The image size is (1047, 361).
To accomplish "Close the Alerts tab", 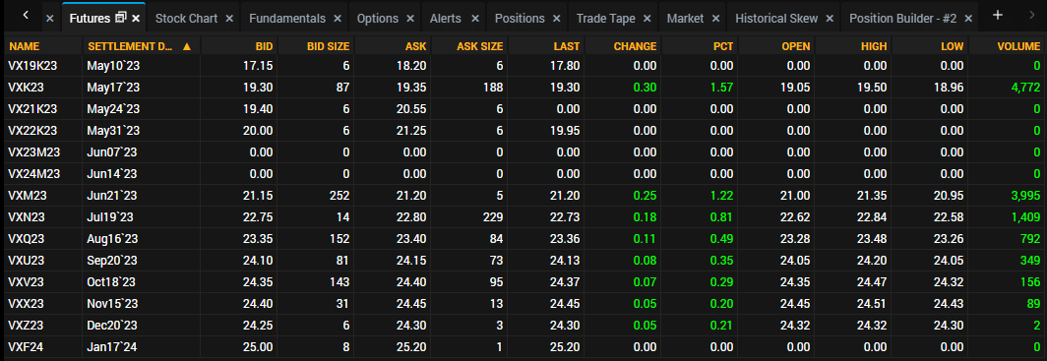I will (x=474, y=19).
